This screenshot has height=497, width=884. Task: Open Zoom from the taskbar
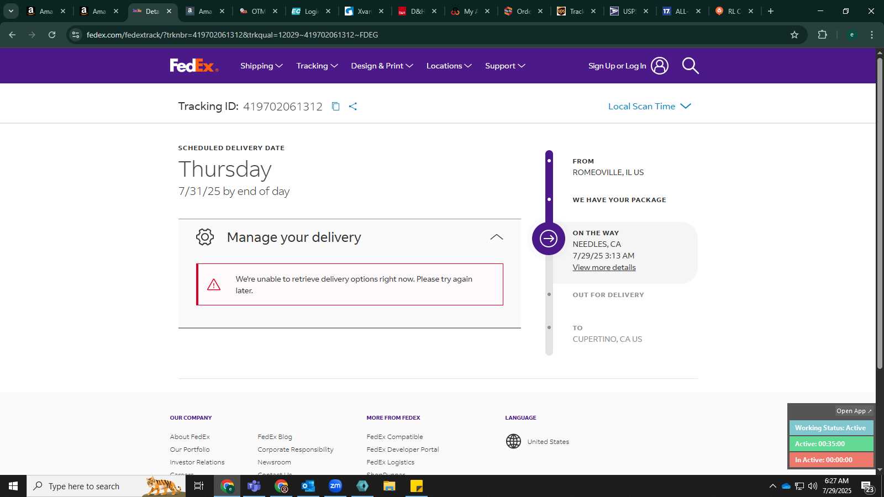[x=335, y=486]
